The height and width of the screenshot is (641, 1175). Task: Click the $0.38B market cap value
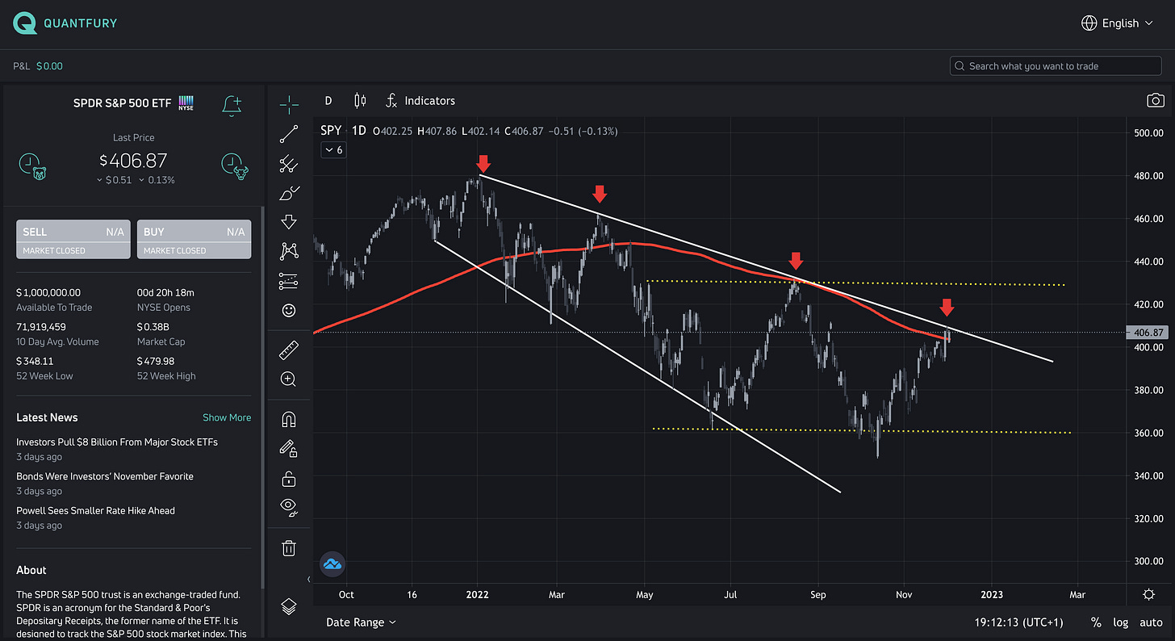153,327
